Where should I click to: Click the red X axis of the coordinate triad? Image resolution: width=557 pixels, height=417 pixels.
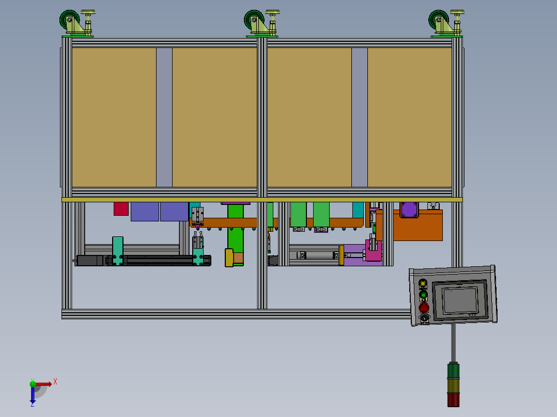click(x=44, y=383)
